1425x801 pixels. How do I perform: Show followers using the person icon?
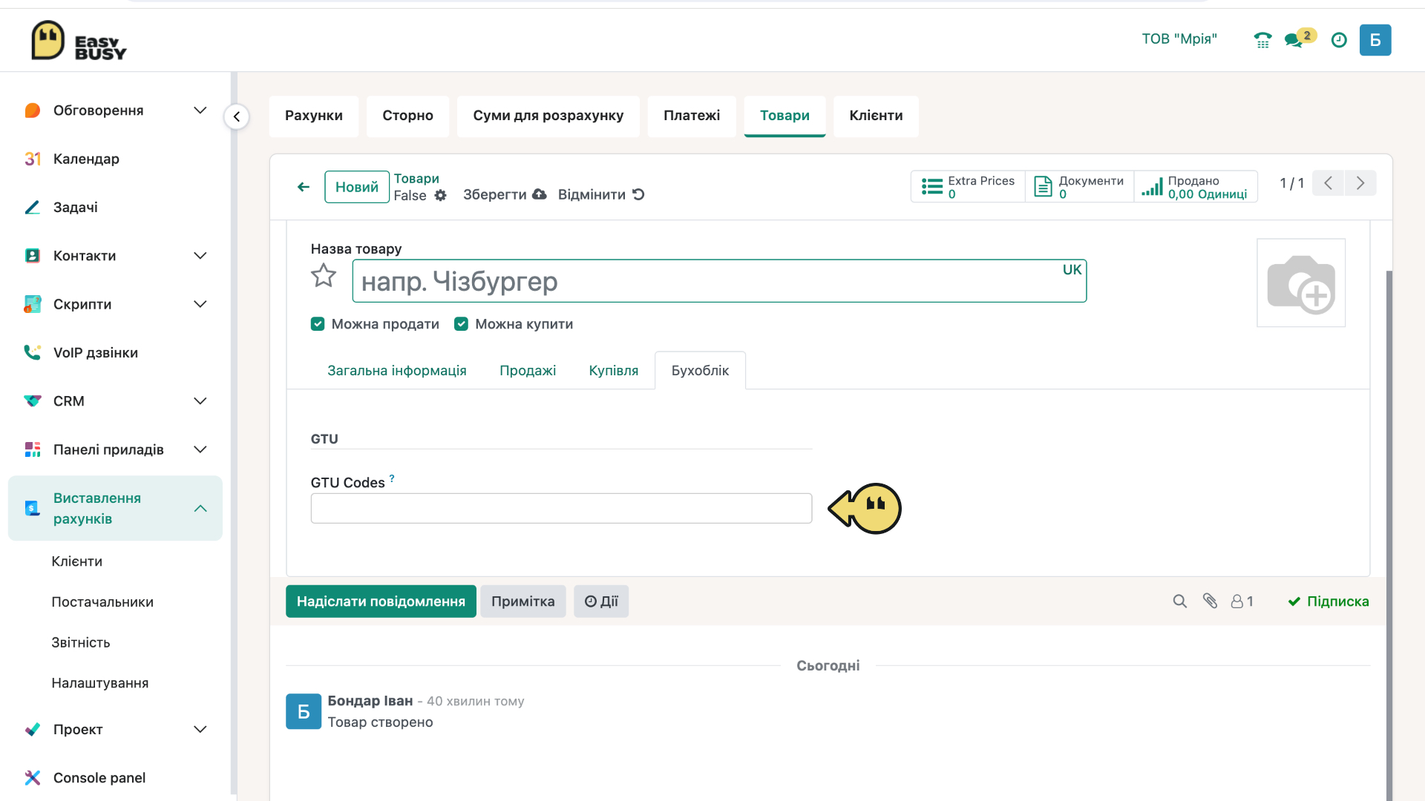[x=1242, y=601]
